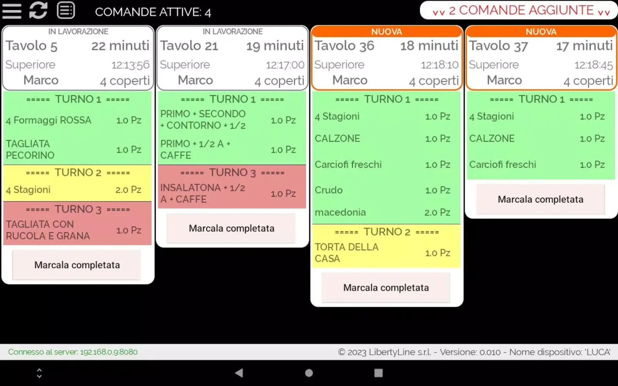The height and width of the screenshot is (386, 618).
Task: Tap Carciofi freschi in Tavolo 37
Action: coord(537,165)
